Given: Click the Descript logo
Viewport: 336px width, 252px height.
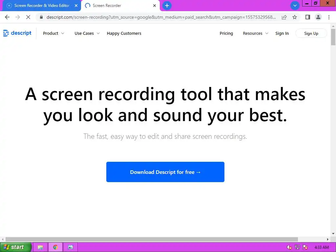Looking at the screenshot, I should (17, 33).
